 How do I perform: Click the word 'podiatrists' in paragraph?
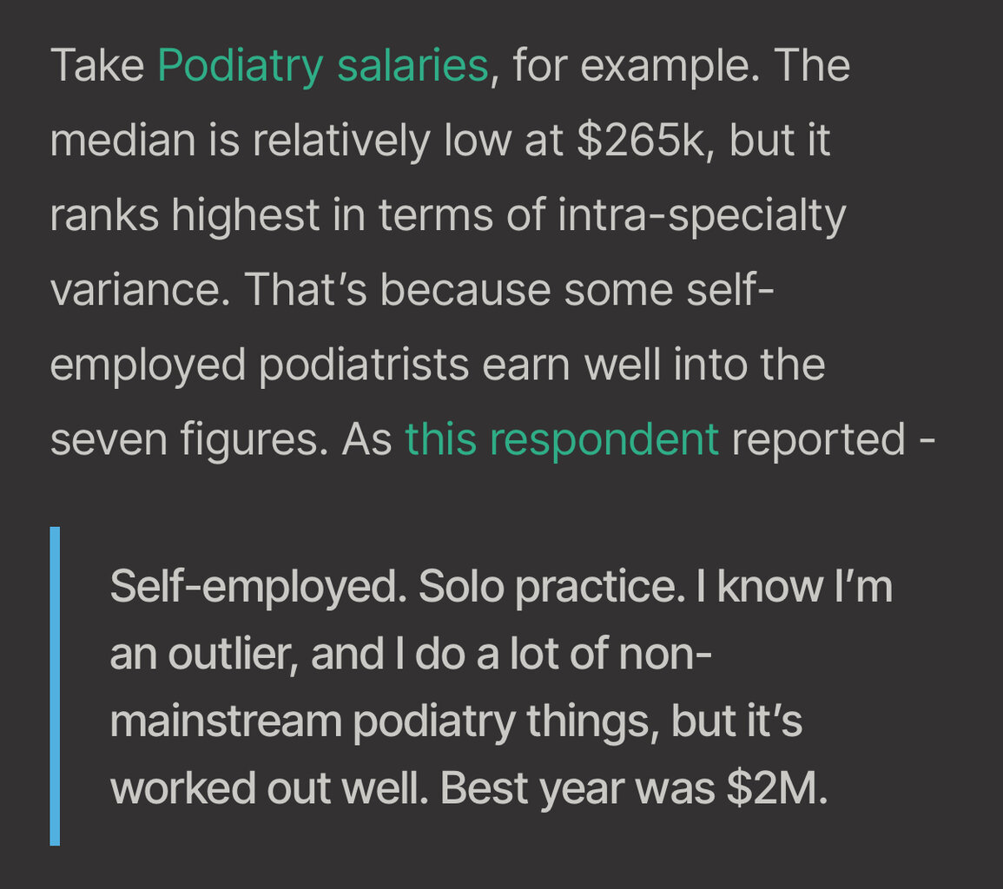pos(363,365)
